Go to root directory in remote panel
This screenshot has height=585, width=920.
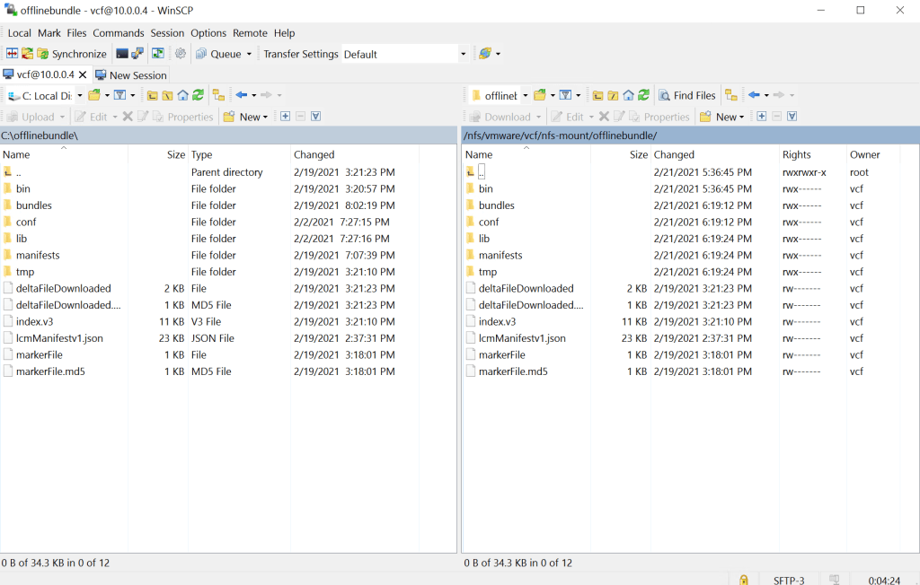pyautogui.click(x=613, y=95)
